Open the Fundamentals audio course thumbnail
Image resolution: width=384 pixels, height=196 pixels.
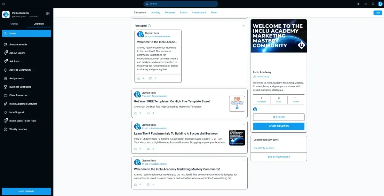click(x=237, y=138)
